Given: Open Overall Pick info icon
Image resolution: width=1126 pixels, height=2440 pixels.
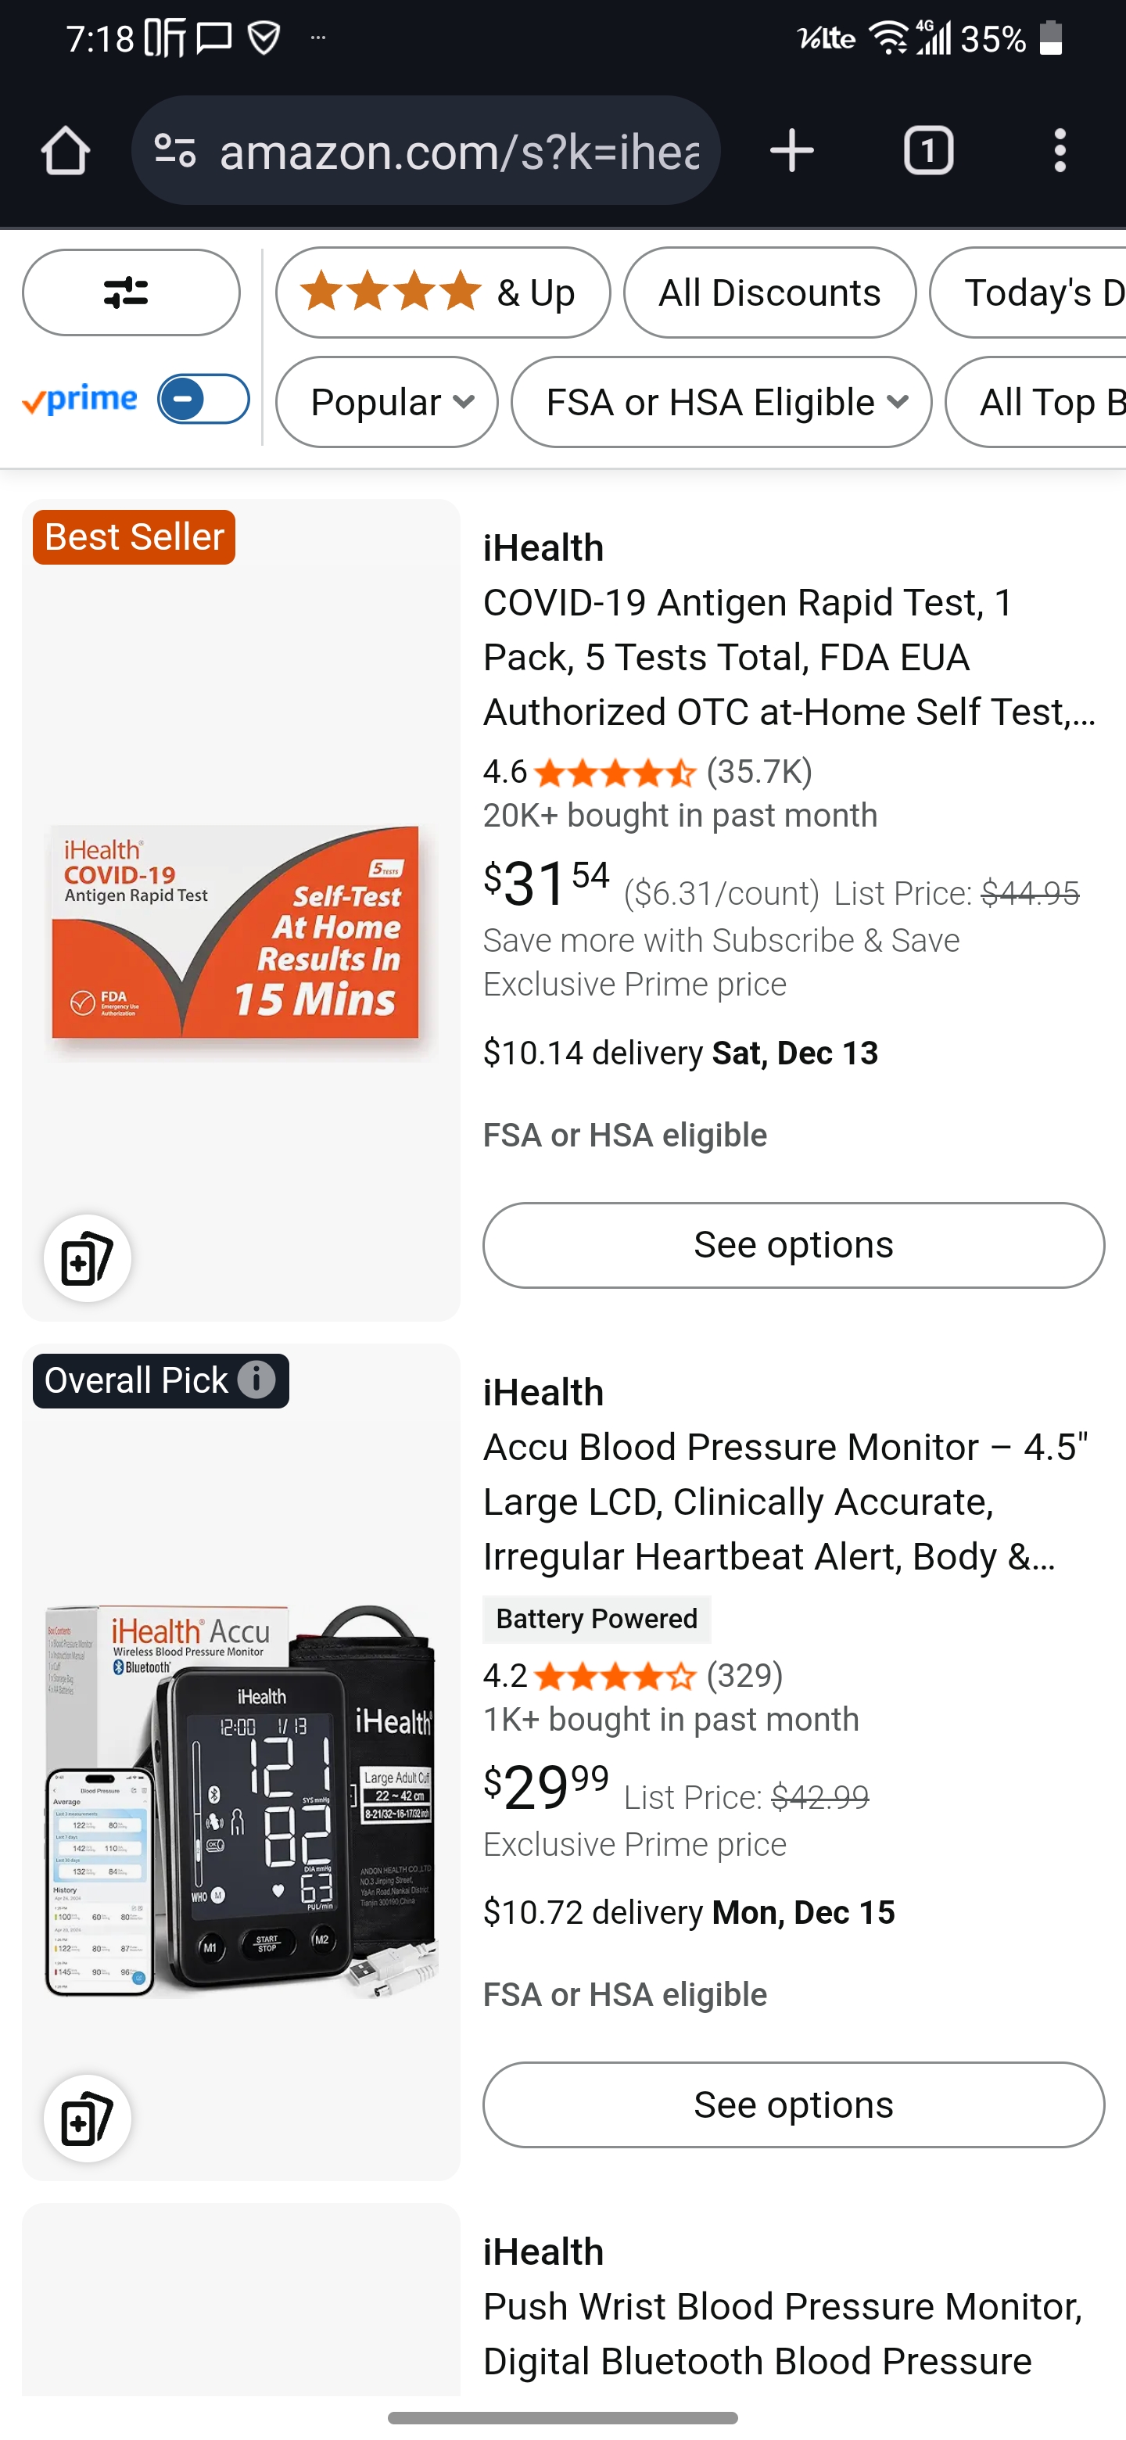Looking at the screenshot, I should coord(256,1380).
